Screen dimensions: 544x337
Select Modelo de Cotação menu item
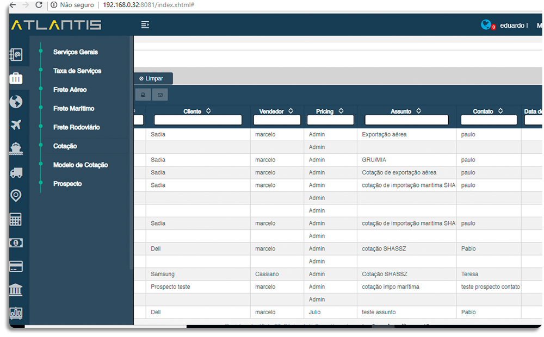click(81, 165)
